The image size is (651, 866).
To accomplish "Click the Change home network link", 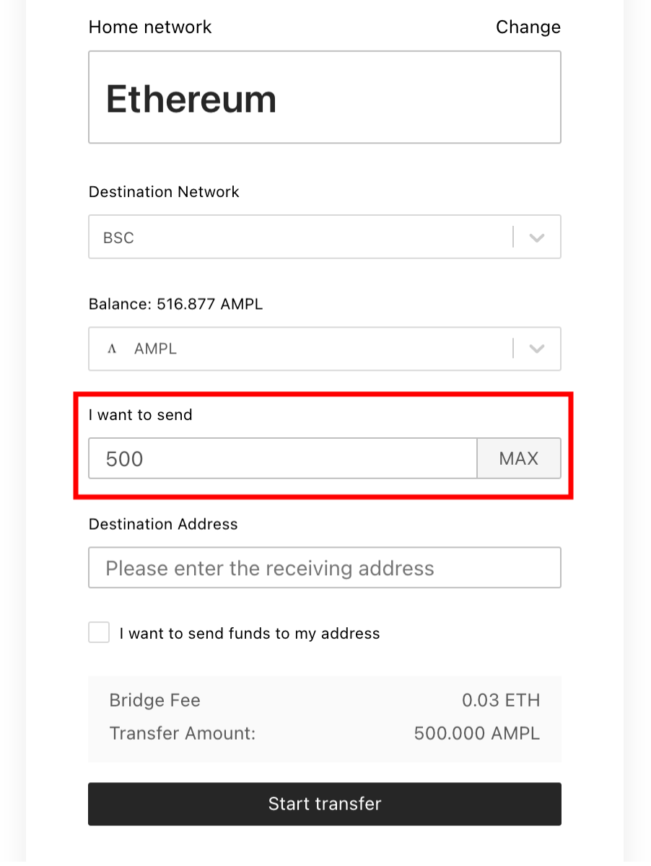I will (528, 27).
